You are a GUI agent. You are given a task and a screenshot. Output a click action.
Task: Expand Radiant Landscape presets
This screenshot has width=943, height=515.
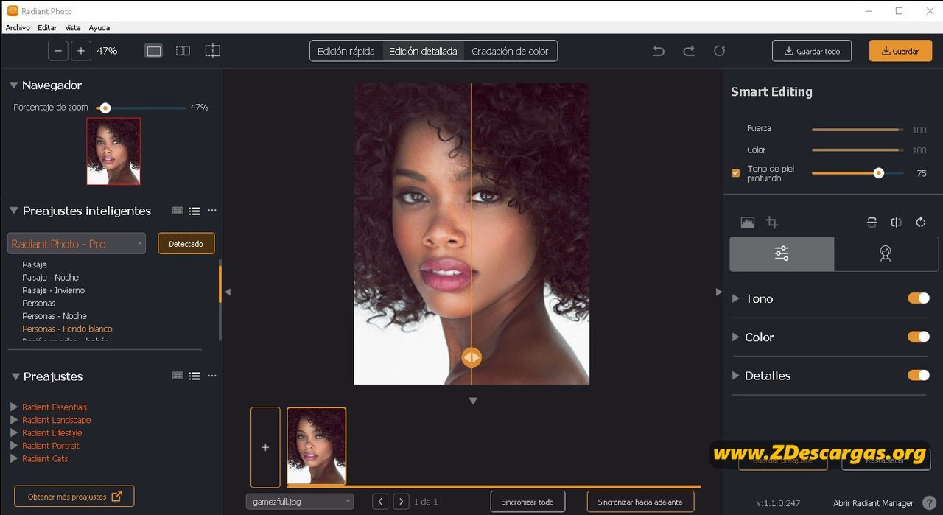[14, 420]
